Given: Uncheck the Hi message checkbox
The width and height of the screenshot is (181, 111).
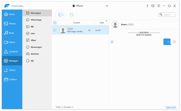Looking at the screenshot, I should [x=112, y=42].
